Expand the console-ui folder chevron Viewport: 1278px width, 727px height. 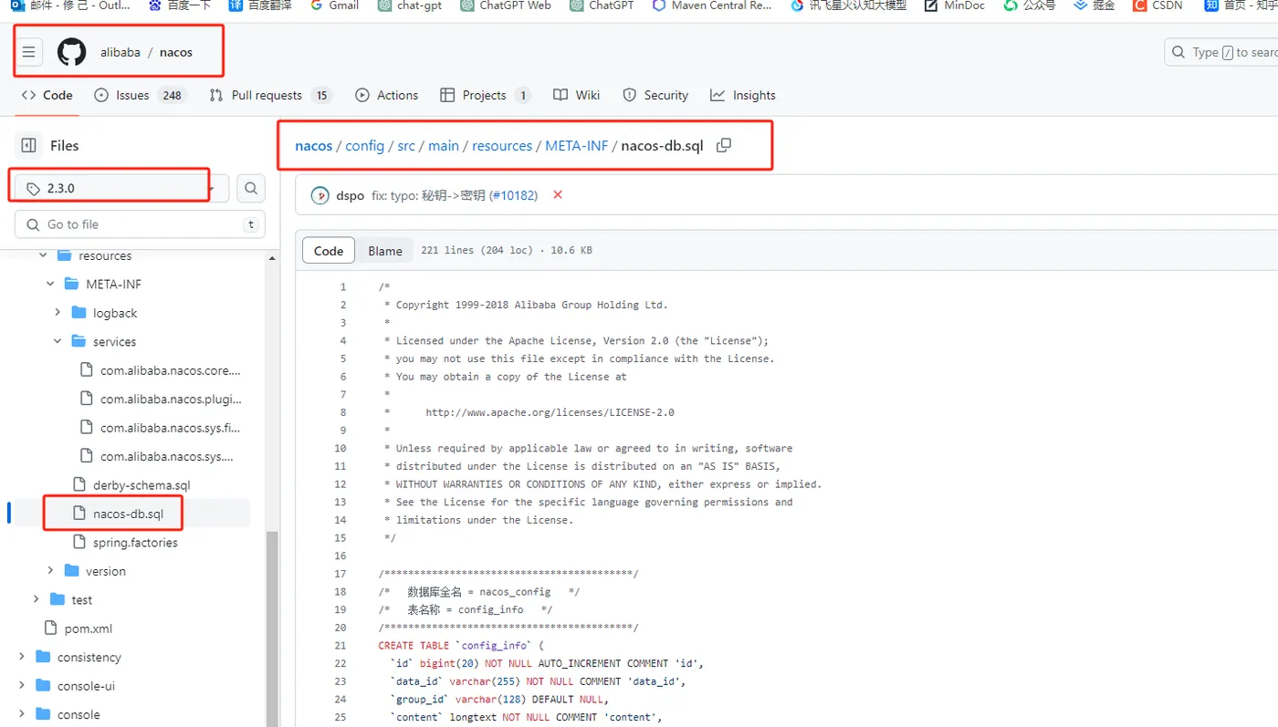pos(21,686)
